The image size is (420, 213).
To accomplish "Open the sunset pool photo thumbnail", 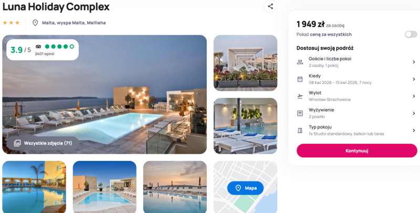I will 175,187.
